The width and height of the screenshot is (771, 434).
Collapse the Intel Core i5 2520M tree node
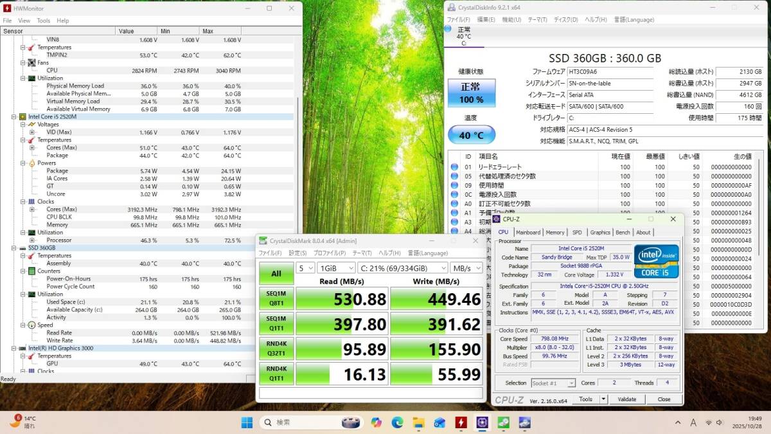[x=14, y=117]
